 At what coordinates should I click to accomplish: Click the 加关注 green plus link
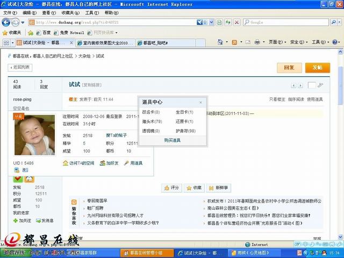pos(22,221)
